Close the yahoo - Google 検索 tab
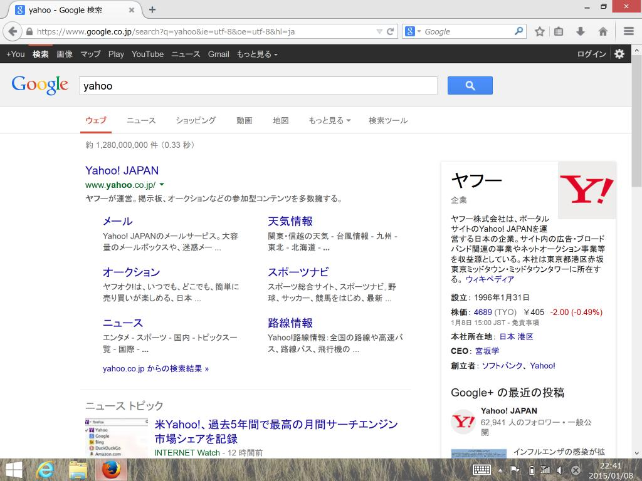The height and width of the screenshot is (481, 642). click(x=132, y=10)
